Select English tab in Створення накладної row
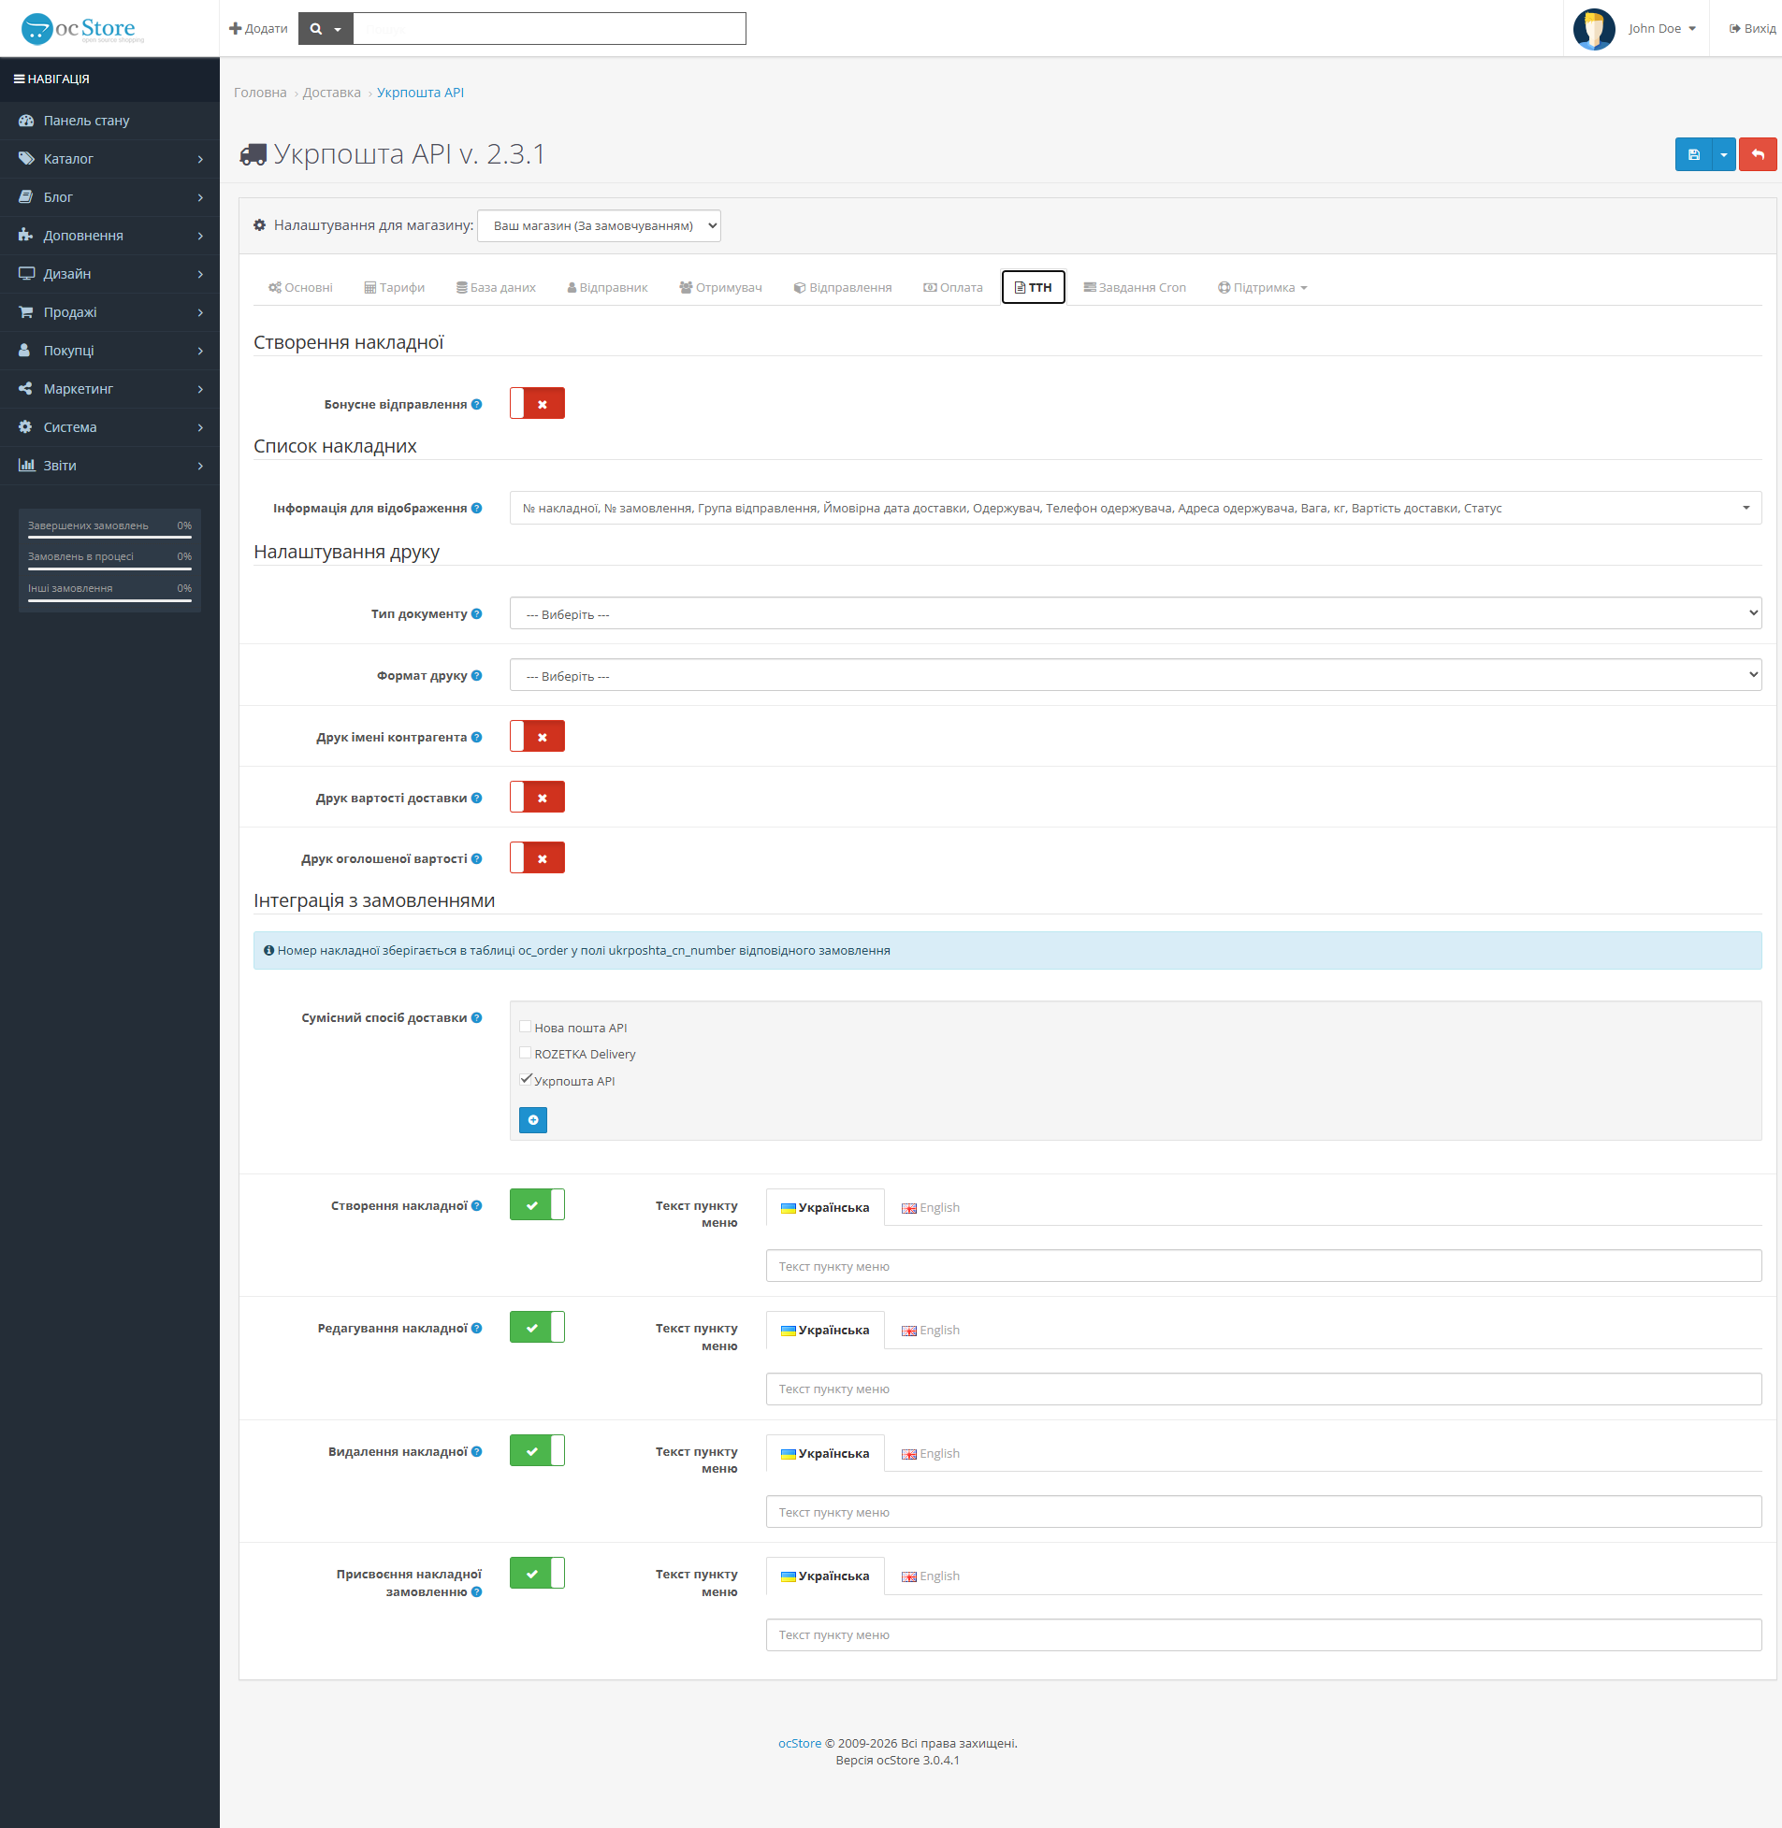The height and width of the screenshot is (1828, 1782). click(x=931, y=1208)
